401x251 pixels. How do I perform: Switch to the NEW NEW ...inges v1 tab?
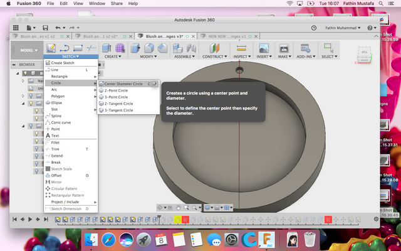pyautogui.click(x=227, y=36)
